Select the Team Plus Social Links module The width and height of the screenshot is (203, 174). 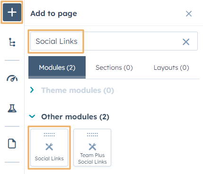click(x=92, y=148)
